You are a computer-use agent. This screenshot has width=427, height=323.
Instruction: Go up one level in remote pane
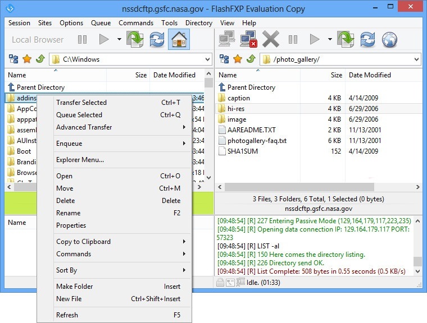click(251, 59)
